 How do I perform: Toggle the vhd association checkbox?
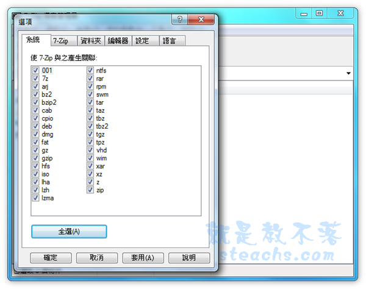90,150
